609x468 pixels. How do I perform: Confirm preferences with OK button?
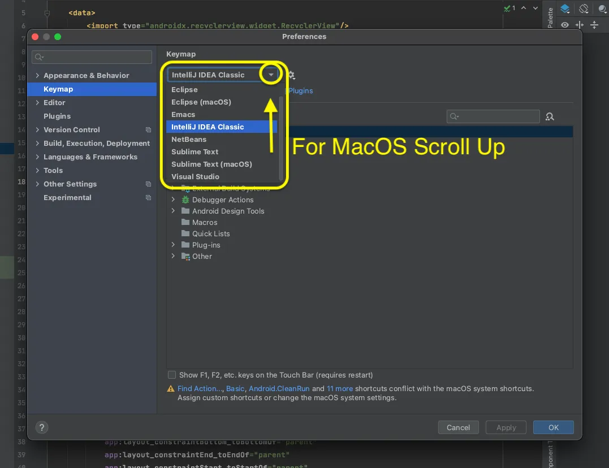click(554, 427)
